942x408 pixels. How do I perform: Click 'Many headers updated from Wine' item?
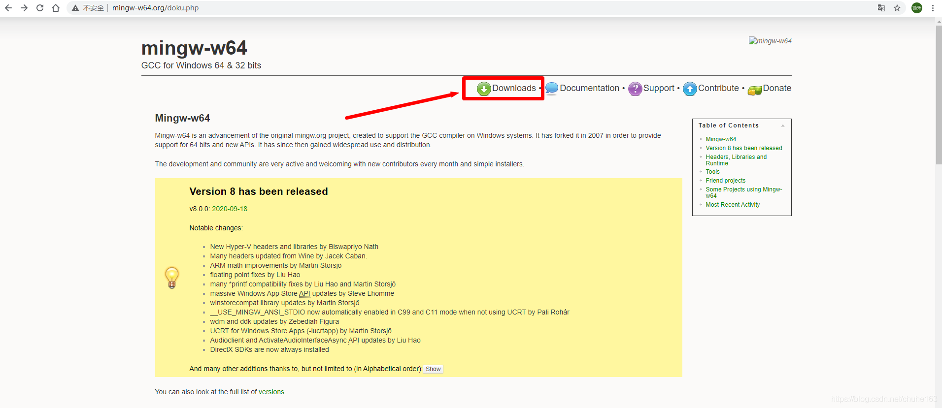289,256
